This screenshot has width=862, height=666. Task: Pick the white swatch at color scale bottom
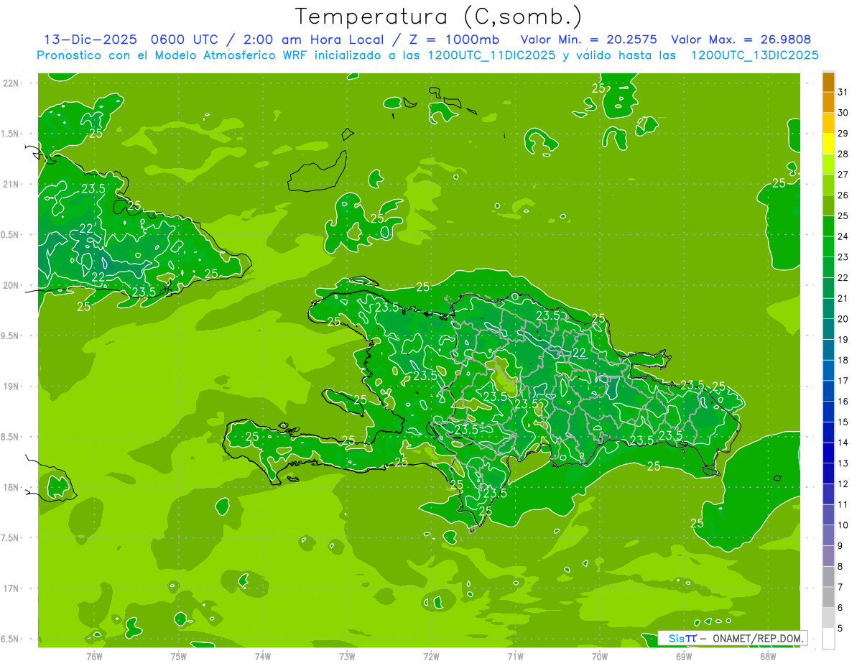[x=828, y=639]
